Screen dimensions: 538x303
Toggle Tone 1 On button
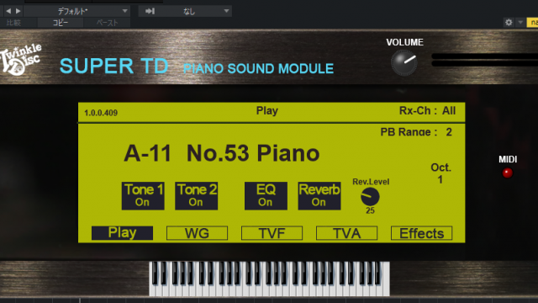tap(143, 196)
